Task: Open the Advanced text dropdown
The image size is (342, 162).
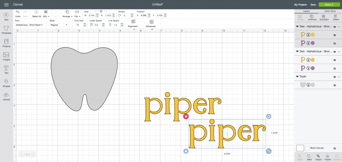Action: tap(151, 23)
